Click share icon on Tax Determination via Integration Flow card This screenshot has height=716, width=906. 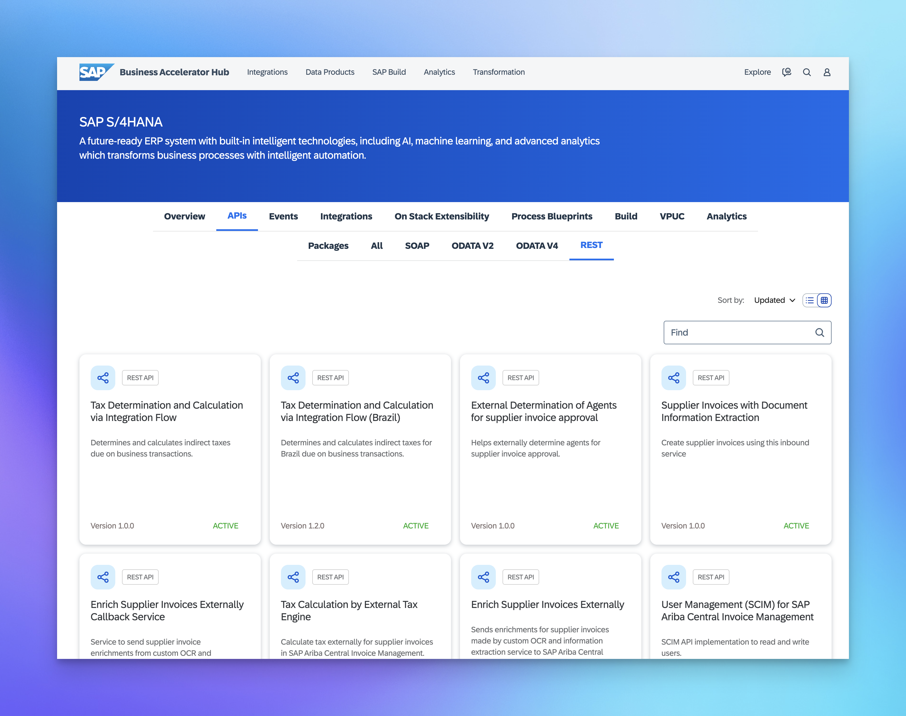point(103,378)
